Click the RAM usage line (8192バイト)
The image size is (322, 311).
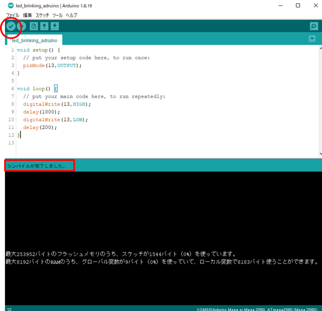tap(162, 262)
